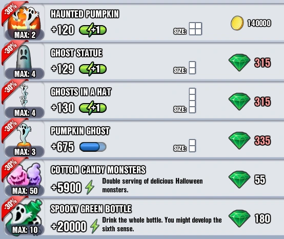Viewport: 284px width, 239px height.
Task: Click the green gem beside Ghosts in a Hat
Action: 239,102
